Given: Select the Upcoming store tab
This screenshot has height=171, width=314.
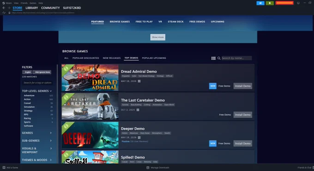Looking at the screenshot, I should click(x=217, y=22).
